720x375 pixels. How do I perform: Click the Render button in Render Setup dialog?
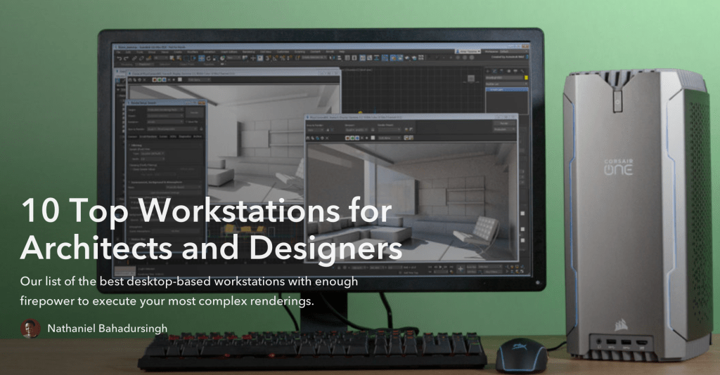click(195, 112)
